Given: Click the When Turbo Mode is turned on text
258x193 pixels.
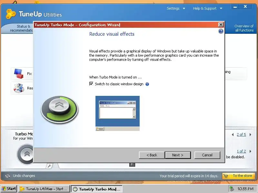Looking at the screenshot, I should [115, 77].
